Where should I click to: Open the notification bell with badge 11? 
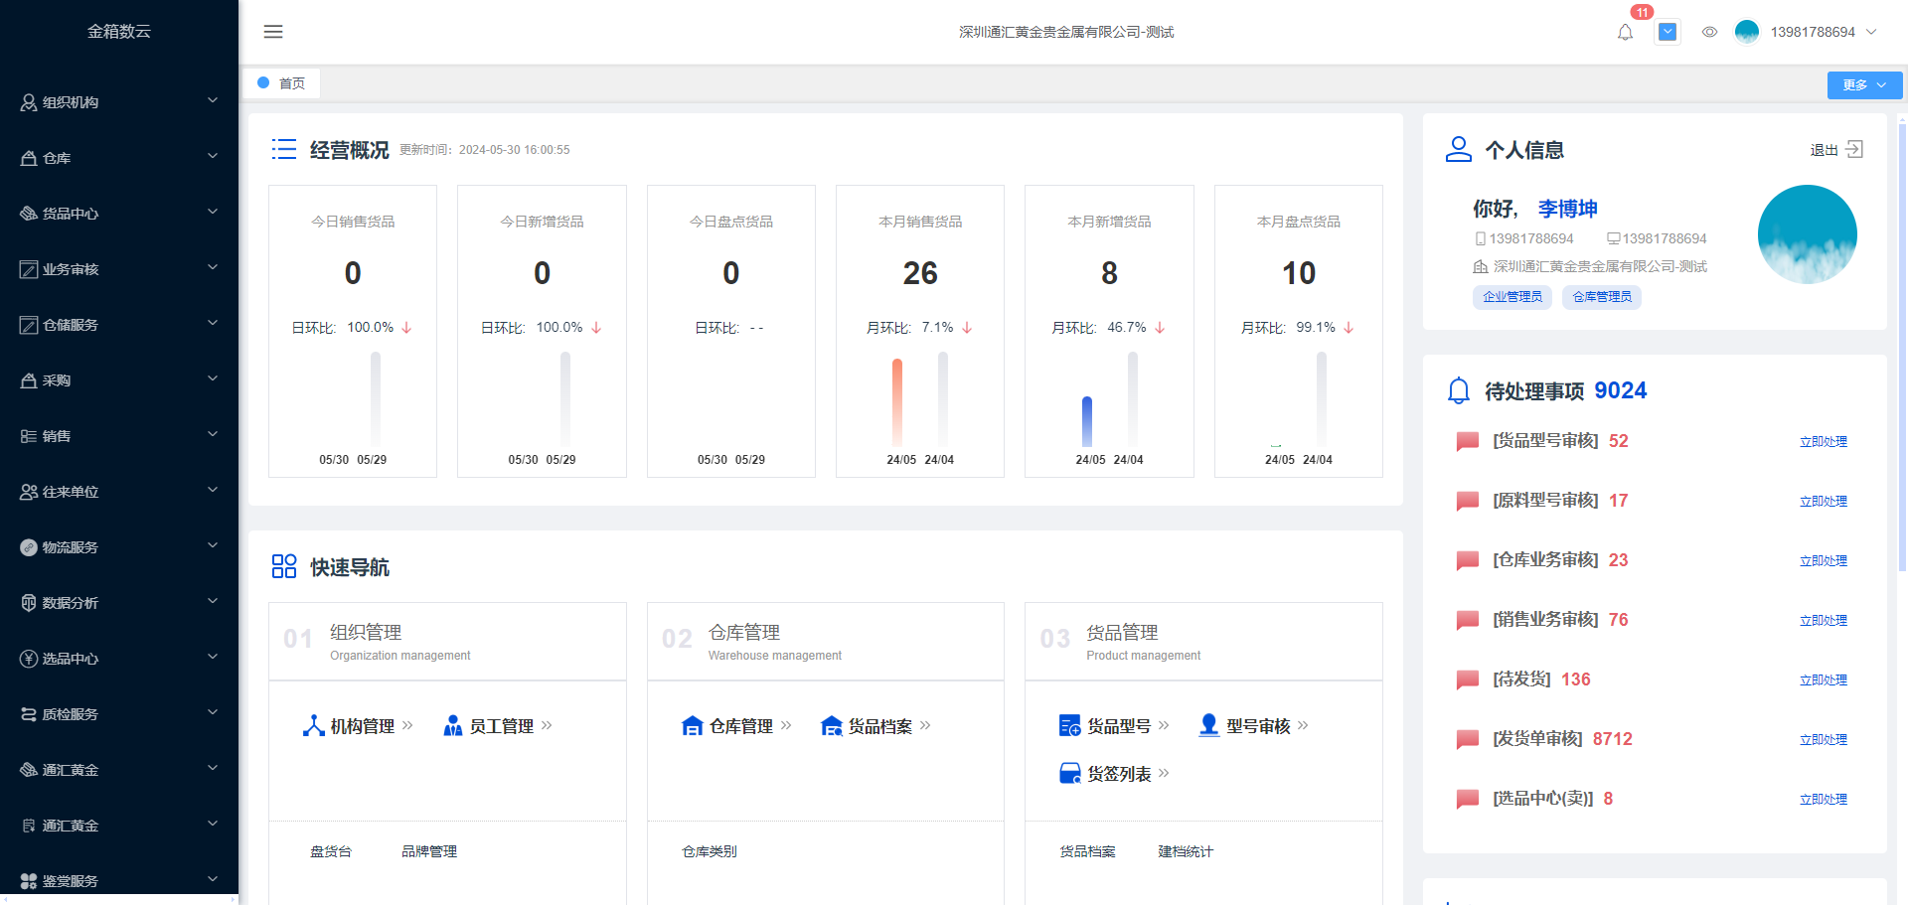(x=1626, y=32)
